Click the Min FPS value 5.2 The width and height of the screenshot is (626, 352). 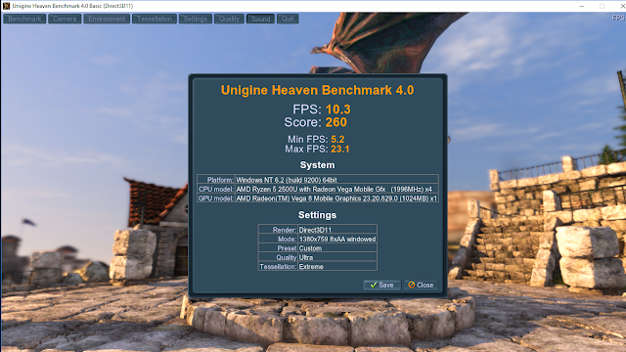[337, 139]
